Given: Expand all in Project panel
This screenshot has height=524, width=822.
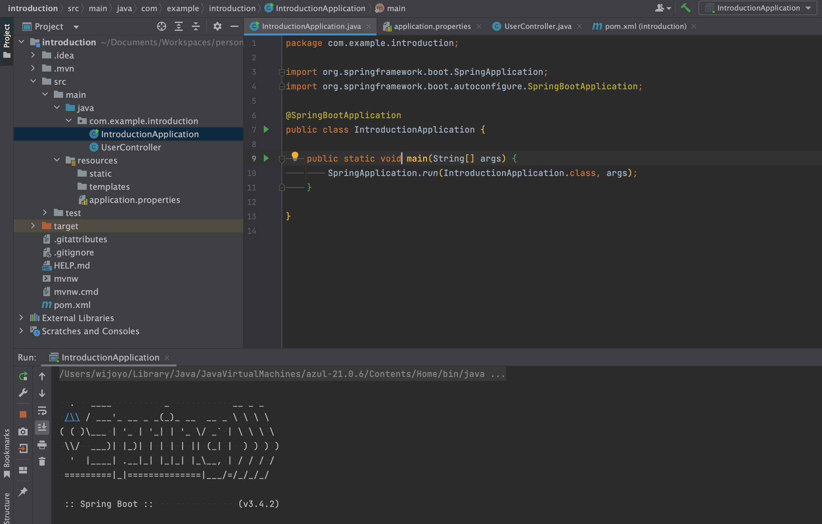Looking at the screenshot, I should (178, 26).
